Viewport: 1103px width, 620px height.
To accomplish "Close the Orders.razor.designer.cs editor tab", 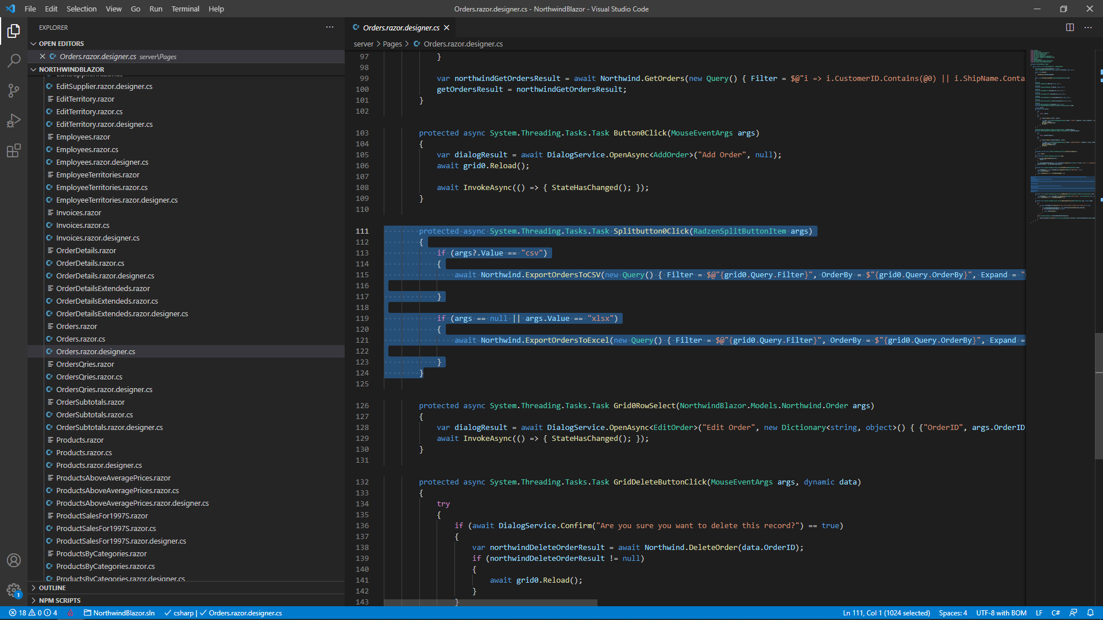I will click(446, 28).
